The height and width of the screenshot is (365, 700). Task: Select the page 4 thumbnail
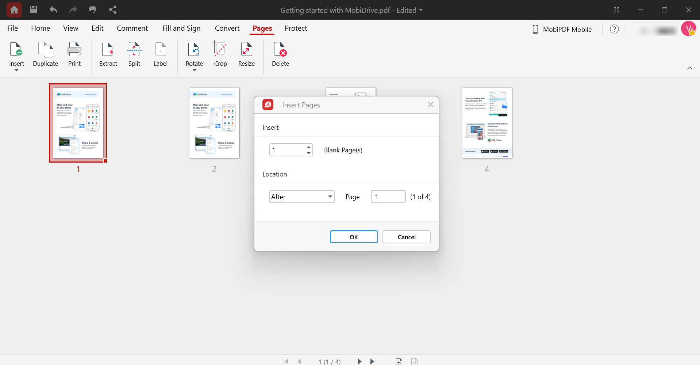[x=487, y=123]
